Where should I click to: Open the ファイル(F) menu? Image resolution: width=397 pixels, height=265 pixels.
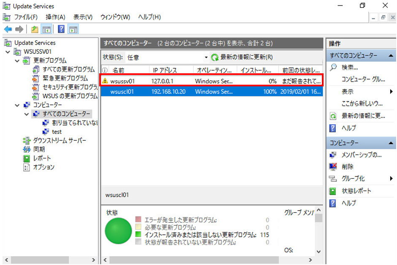[x=26, y=17]
